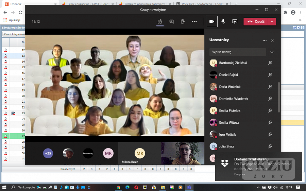The width and height of the screenshot is (306, 191).
Task: Click the Reconnecting avatar in bottom strip
Action: [88, 153]
